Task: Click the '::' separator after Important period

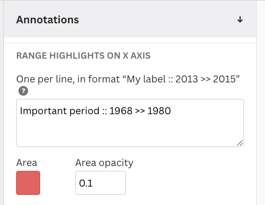Action: click(x=105, y=111)
